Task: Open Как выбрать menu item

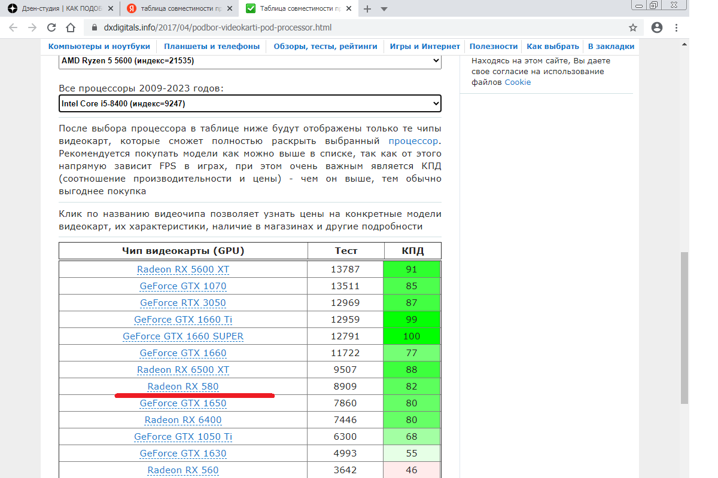Action: click(x=553, y=46)
